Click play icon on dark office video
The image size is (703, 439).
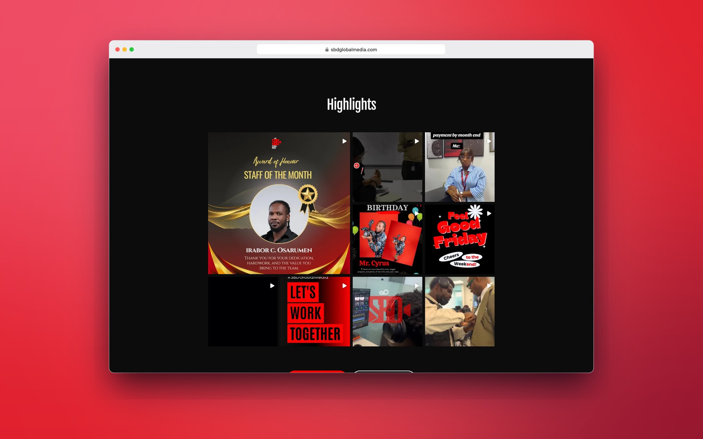coord(417,141)
